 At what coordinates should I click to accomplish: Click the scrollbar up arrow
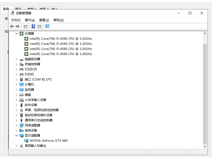(205, 33)
